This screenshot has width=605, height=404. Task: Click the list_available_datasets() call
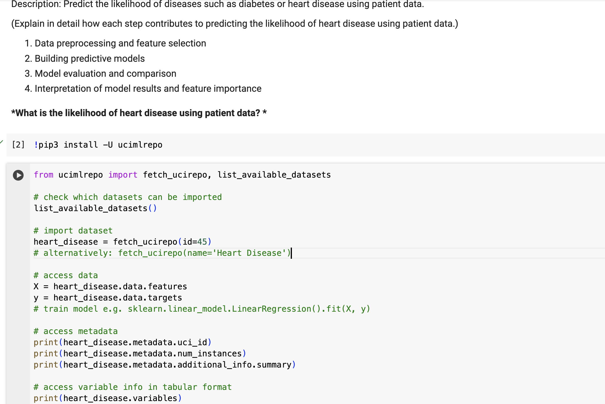(x=95, y=208)
